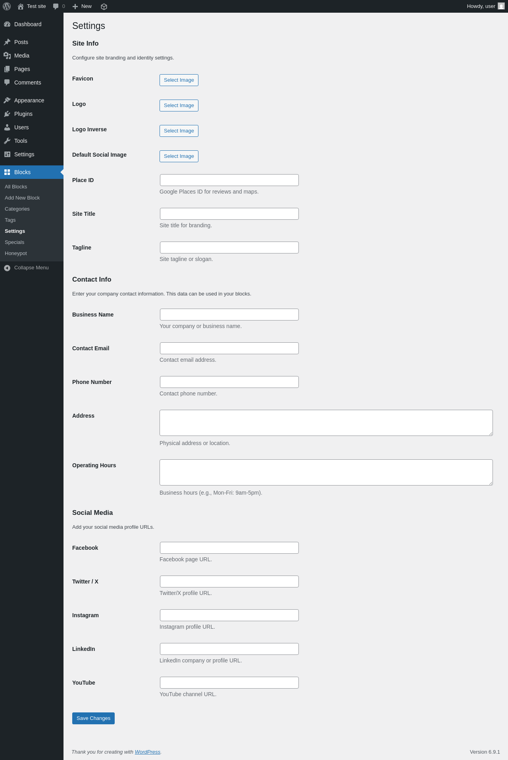Click Select Image for Logo
Image resolution: width=508 pixels, height=760 pixels.
pos(179,106)
